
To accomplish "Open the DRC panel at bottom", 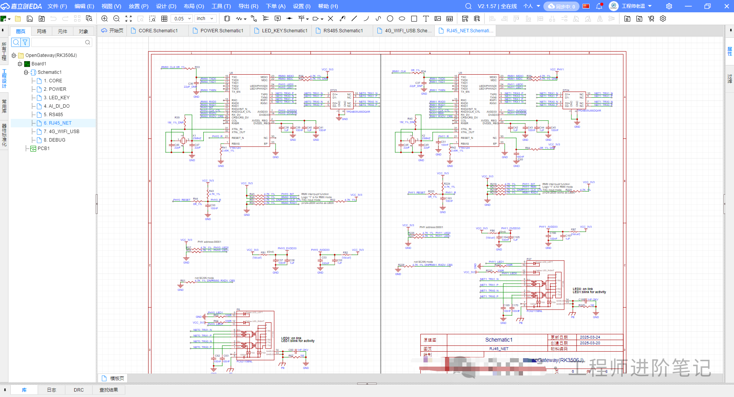I will [79, 390].
